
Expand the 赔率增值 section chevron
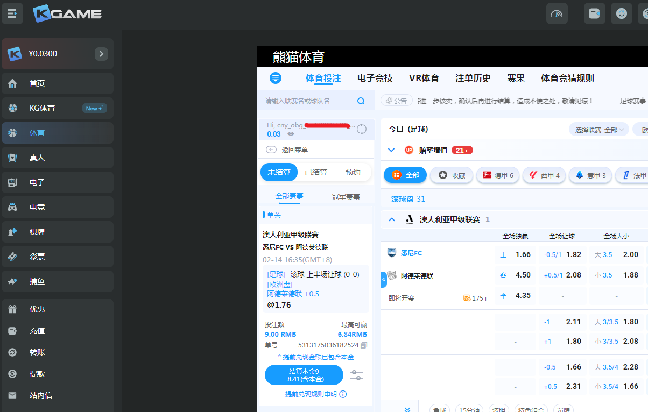click(391, 150)
